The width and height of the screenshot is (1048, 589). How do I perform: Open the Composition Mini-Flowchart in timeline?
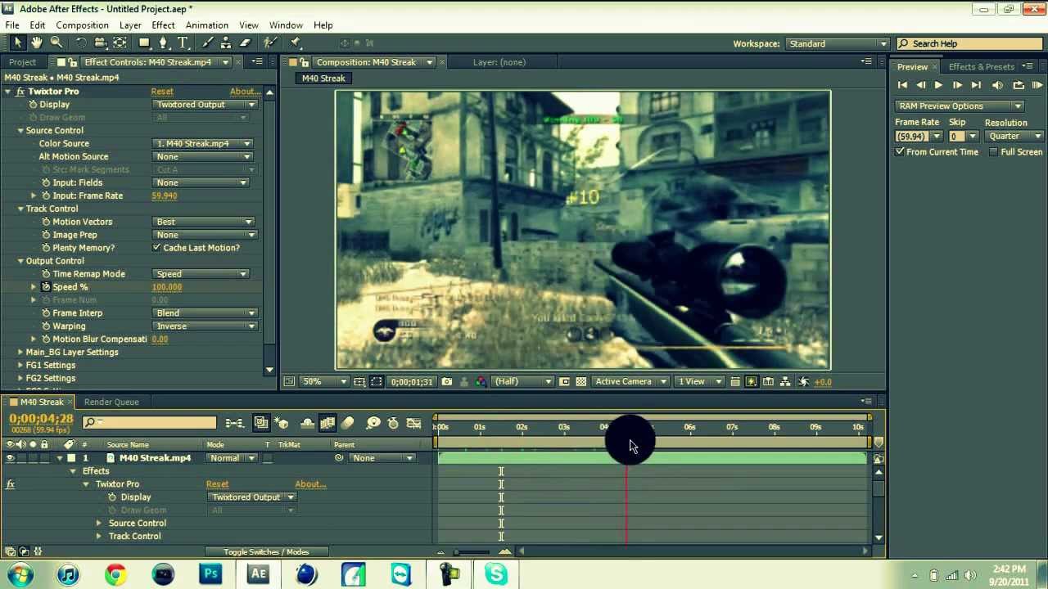pos(235,423)
